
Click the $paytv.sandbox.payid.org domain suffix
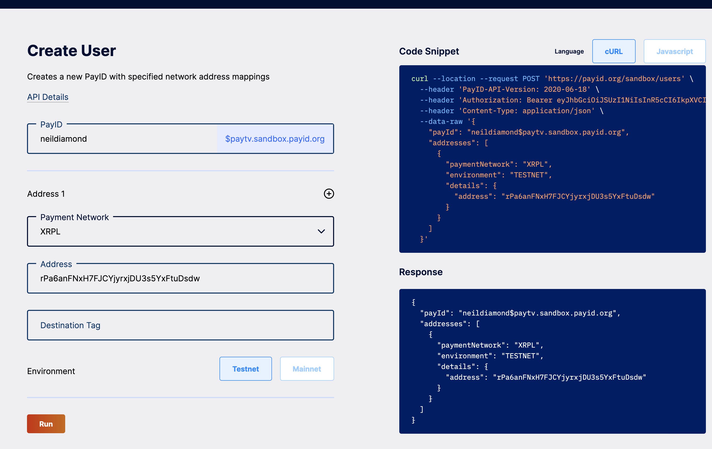click(275, 139)
